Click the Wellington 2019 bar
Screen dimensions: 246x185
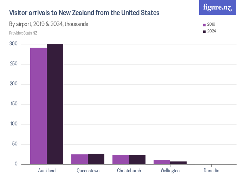coord(162,162)
